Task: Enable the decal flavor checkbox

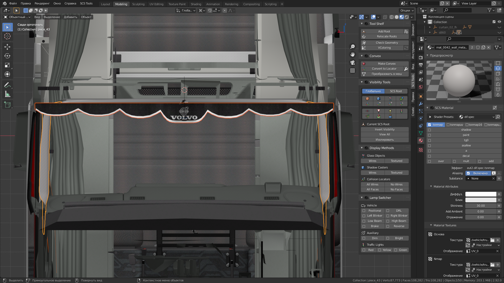Action: click(429, 156)
